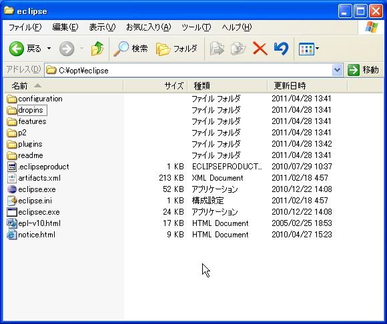The image size is (387, 324).
Task: Open the ヘルプ(H) menu
Action: pyautogui.click(x=236, y=27)
